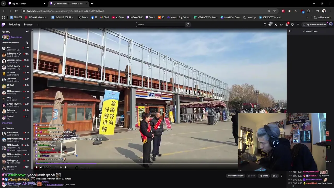This screenshot has height=188, width=334.
Task: Play the clip video
Action: (x=37, y=167)
